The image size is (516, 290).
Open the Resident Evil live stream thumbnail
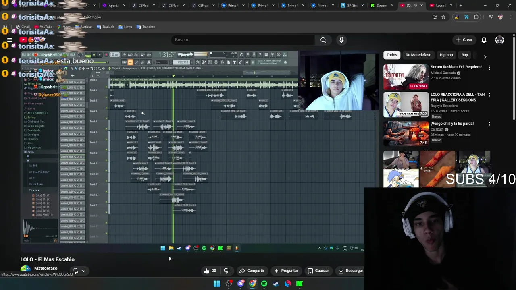pyautogui.click(x=406, y=77)
